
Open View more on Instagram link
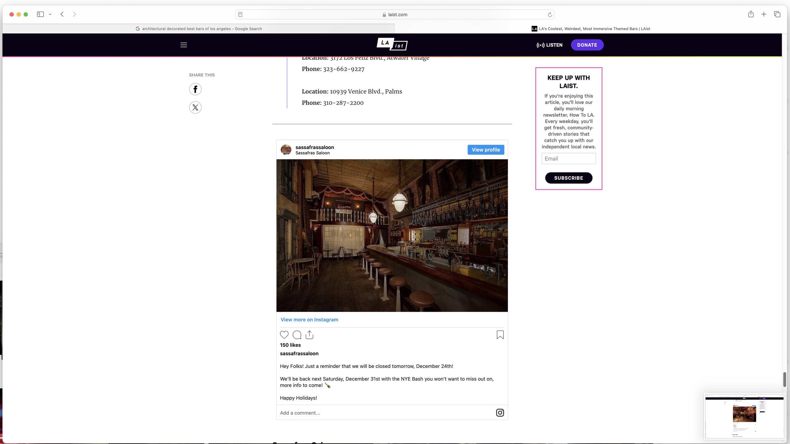coord(309,320)
